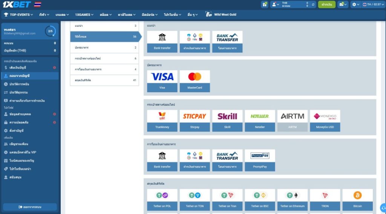Image resolution: width=386 pixels, height=214 pixels.
Task: Open the account settings gear item
Action: coord(30,131)
